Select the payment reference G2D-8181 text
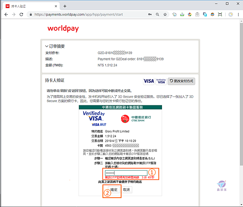 (115, 53)
